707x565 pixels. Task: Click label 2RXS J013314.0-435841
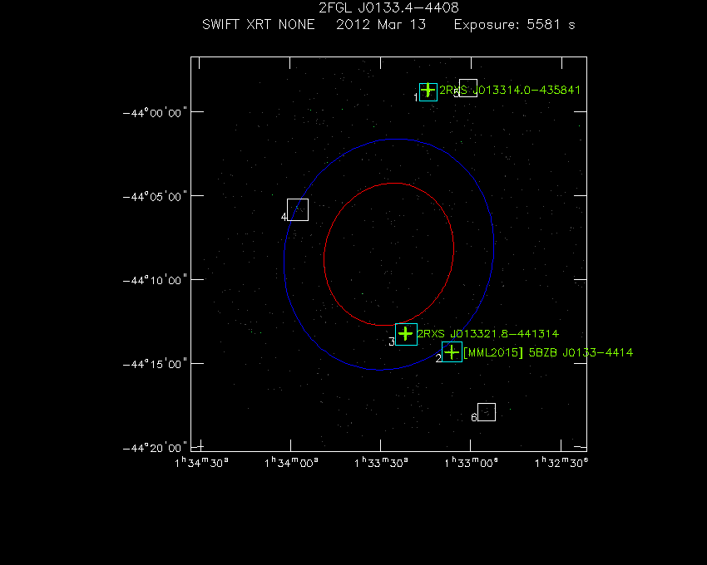(510, 90)
